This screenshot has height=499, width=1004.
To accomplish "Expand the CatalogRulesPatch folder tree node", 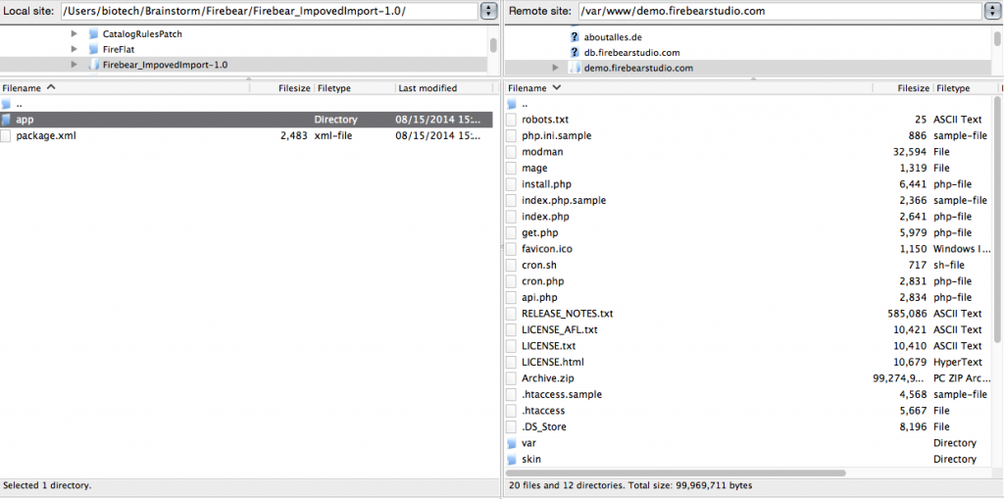I will click(75, 34).
